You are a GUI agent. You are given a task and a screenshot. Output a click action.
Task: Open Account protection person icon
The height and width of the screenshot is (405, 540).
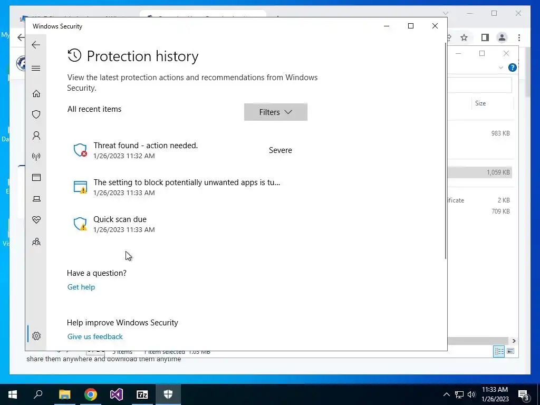point(36,136)
